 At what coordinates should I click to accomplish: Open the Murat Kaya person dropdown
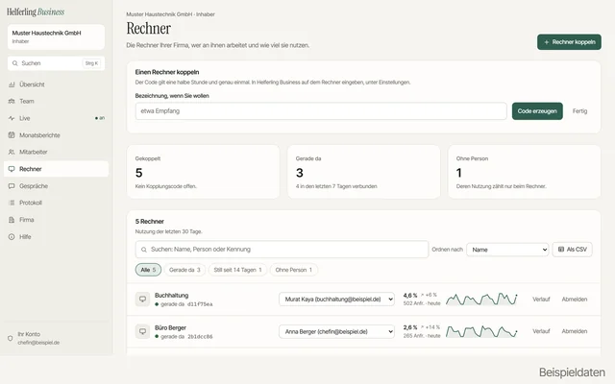click(336, 299)
